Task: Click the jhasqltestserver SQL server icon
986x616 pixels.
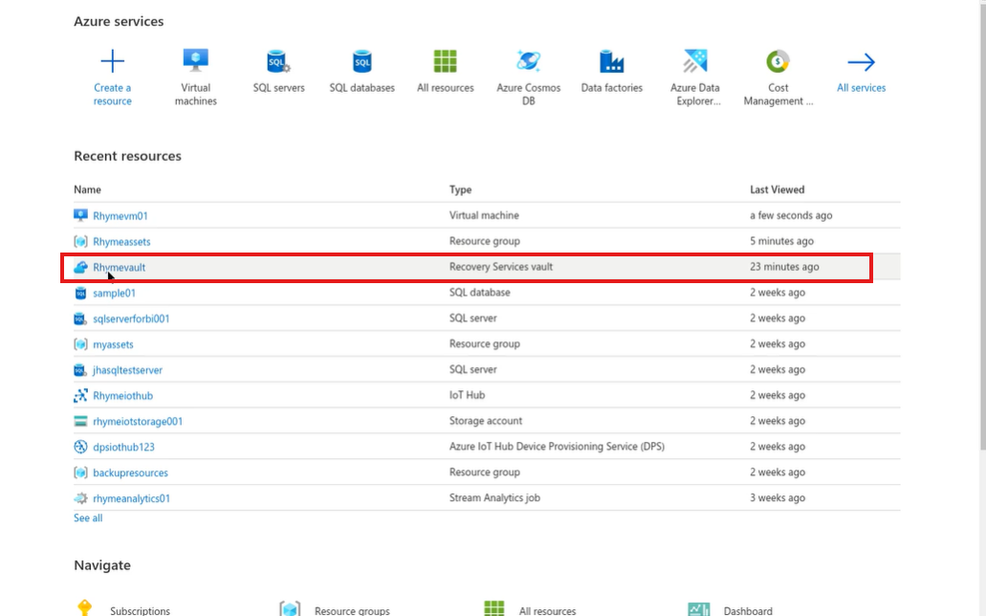Action: 80,370
